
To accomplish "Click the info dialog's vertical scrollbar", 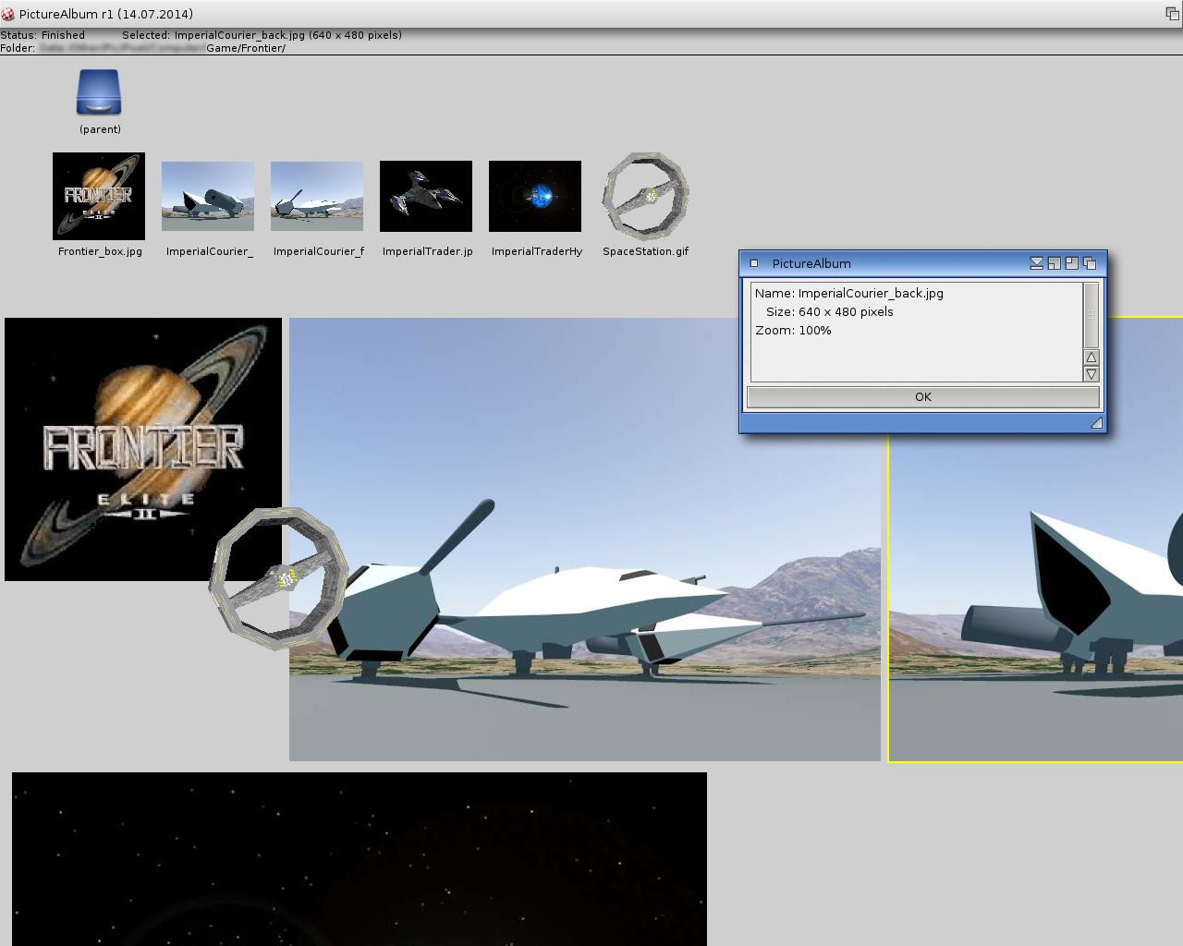I will (1092, 315).
